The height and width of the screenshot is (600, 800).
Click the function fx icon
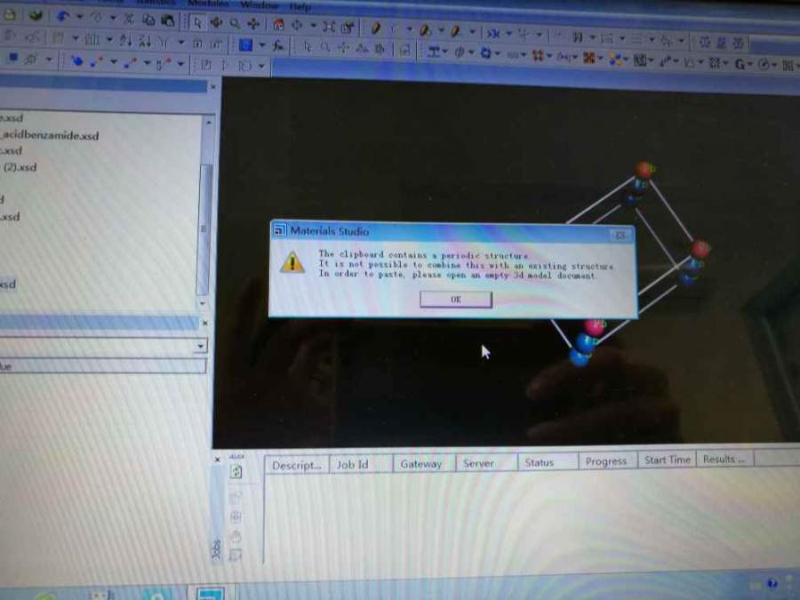(278, 46)
